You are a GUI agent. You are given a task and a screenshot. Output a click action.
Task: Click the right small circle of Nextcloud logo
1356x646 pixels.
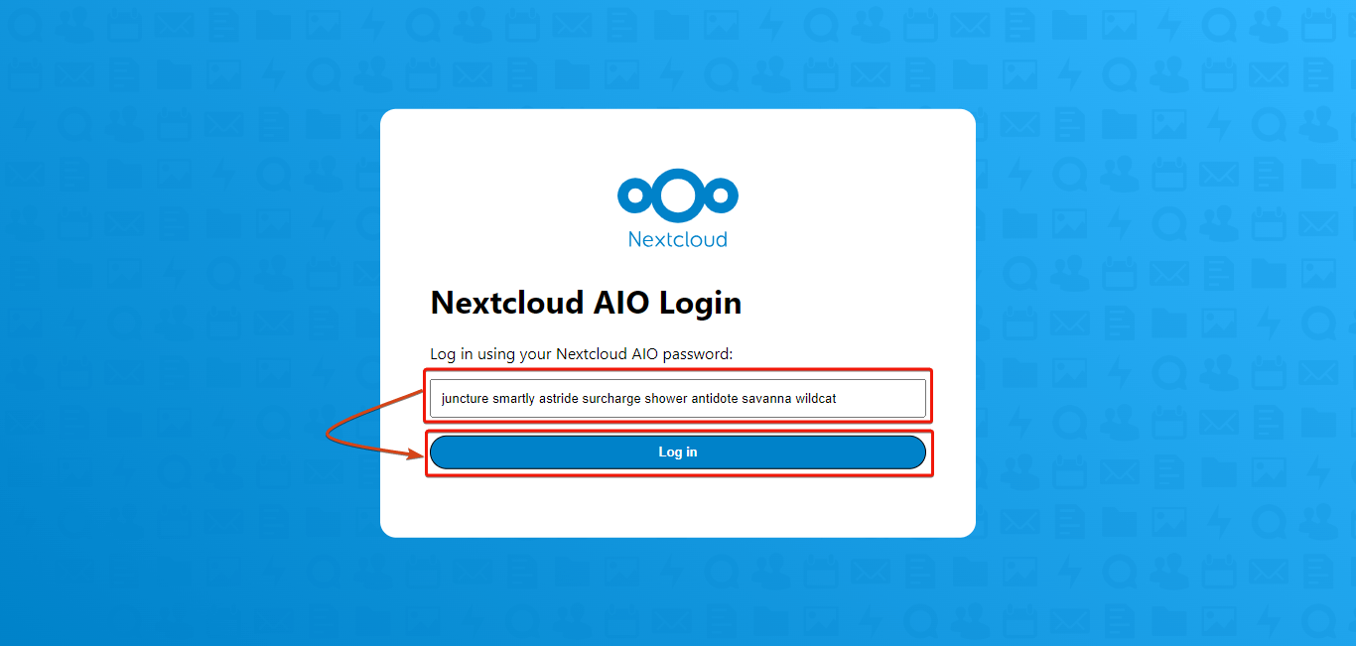click(x=723, y=195)
